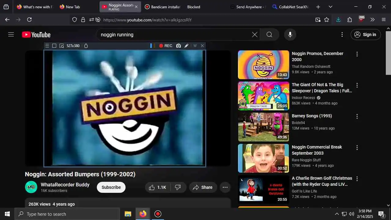Viewport: 391px width, 220px height.
Task: Open options for Barney Songs (1995)
Action: [357, 116]
